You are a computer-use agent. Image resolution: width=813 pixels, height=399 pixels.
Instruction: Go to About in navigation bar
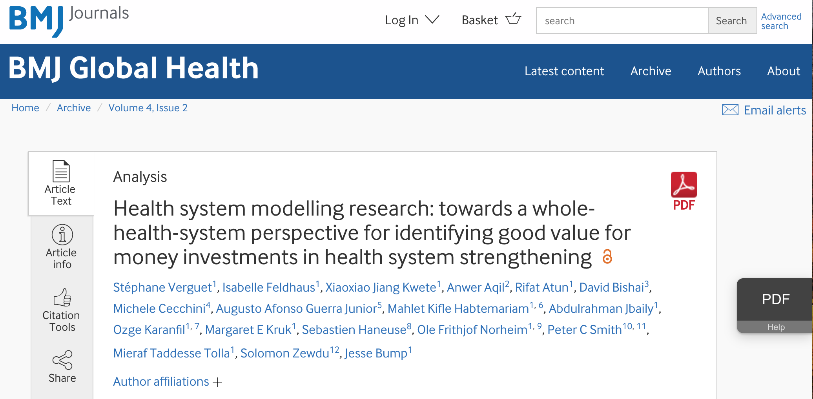pos(783,71)
